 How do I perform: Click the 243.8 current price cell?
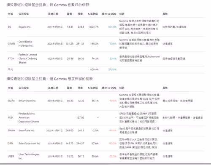point(81,27)
